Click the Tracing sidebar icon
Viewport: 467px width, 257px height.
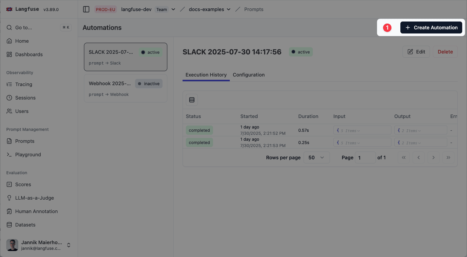[9, 84]
